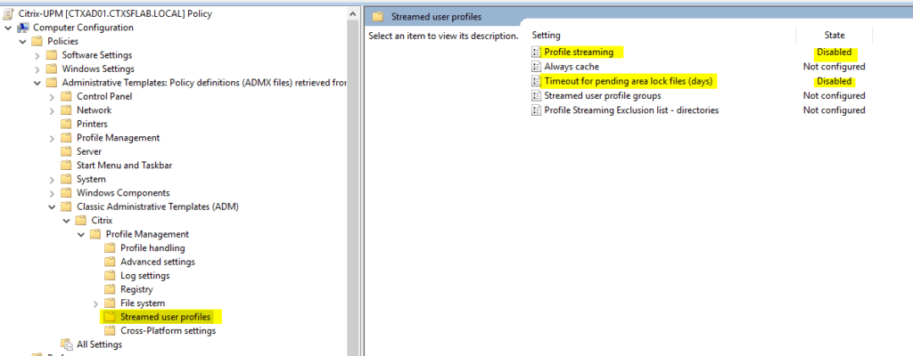The image size is (913, 356).
Task: Click Not configured state of Always cache
Action: (x=834, y=67)
